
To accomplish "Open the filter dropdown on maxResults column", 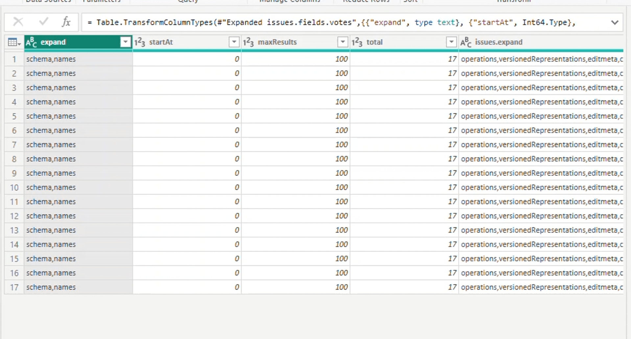I will [343, 42].
